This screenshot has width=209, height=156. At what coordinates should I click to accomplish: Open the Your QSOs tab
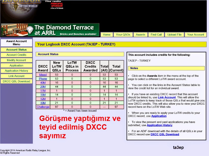pyautogui.click(x=123, y=35)
